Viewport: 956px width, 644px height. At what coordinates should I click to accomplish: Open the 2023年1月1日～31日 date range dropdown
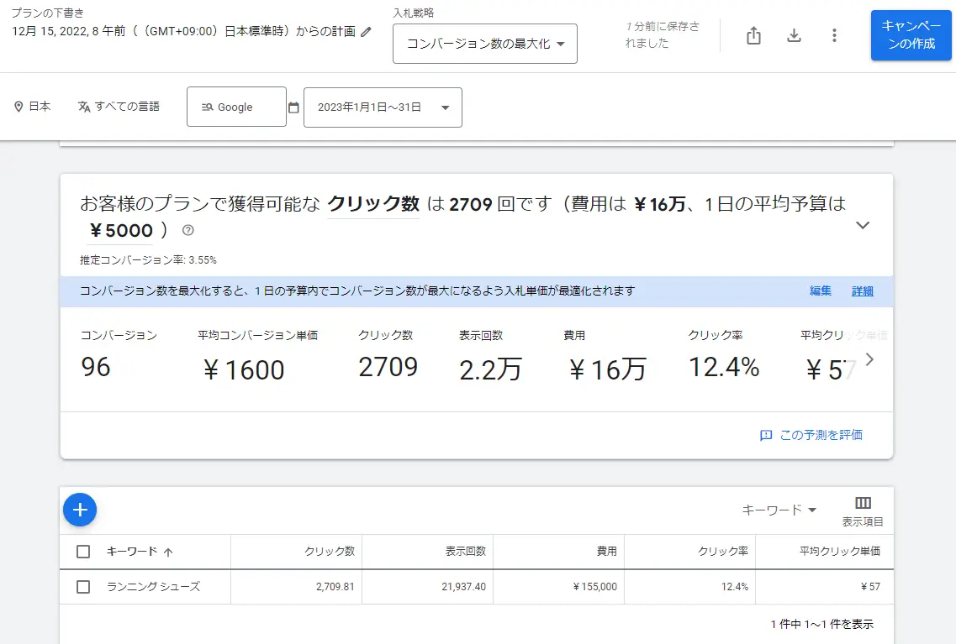(x=383, y=107)
